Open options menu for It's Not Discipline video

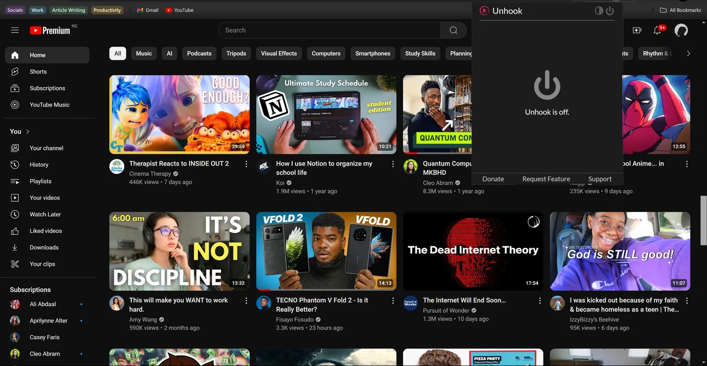(246, 301)
